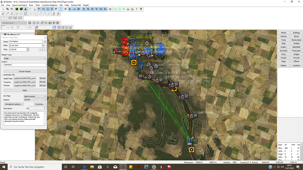The image size is (303, 170).
Task: Click the 'F' toolbar icon
Action: click(30, 9)
